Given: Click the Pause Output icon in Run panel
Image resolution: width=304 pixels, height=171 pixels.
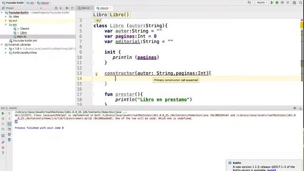Looking at the screenshot, I should click(x=3, y=124).
